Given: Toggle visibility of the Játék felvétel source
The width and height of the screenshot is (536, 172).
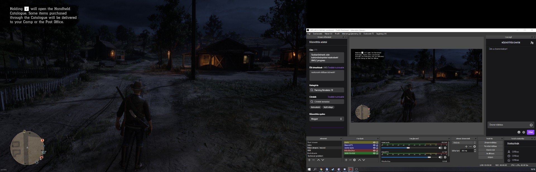Looking at the screenshot, I should coord(374,153).
